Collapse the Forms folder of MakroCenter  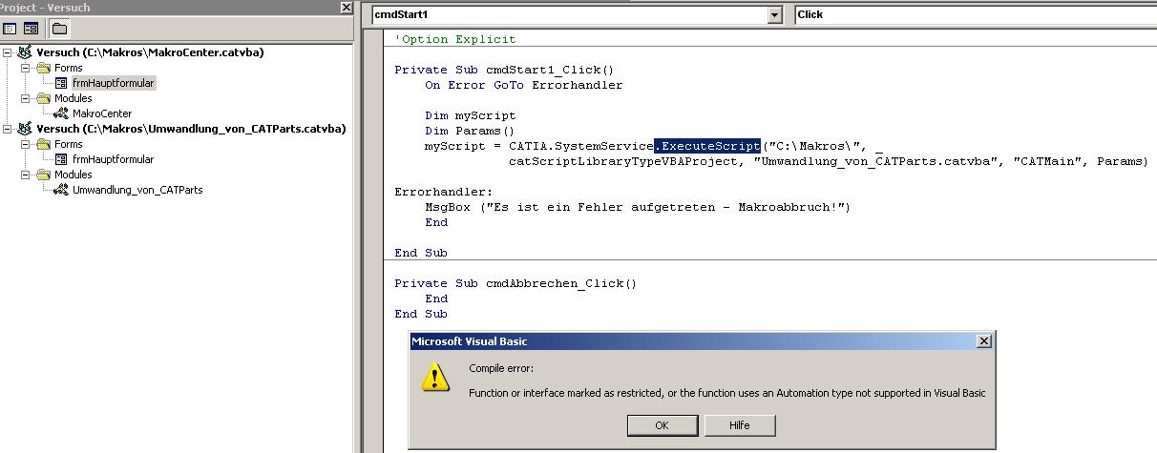[26, 68]
